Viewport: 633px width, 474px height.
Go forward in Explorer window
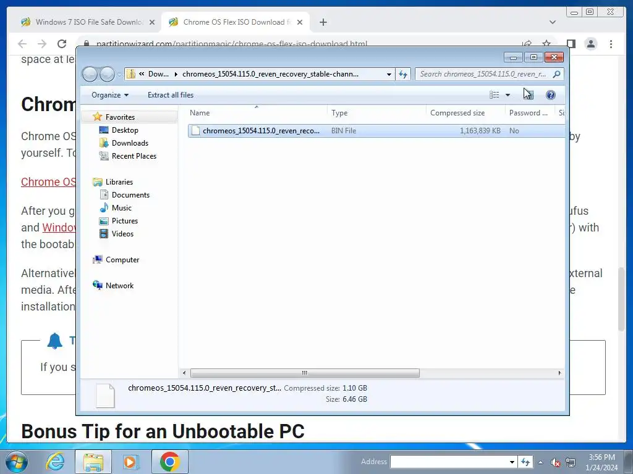[x=107, y=74]
